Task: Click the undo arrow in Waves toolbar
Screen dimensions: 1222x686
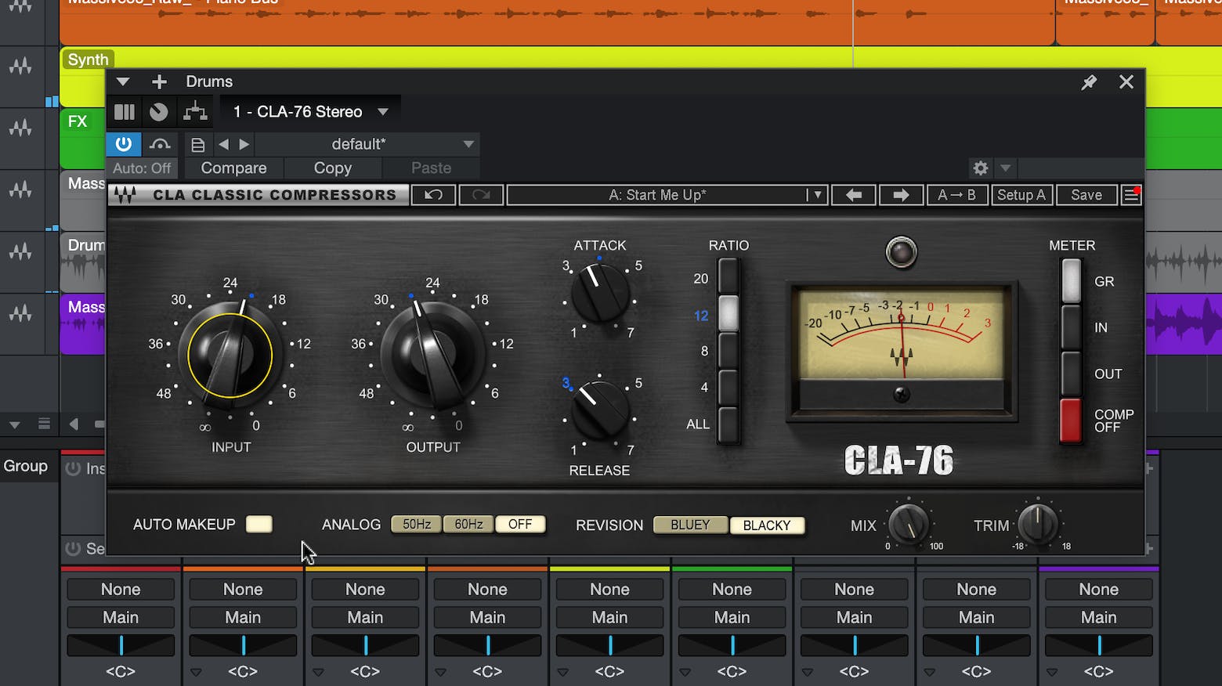Action: point(433,195)
